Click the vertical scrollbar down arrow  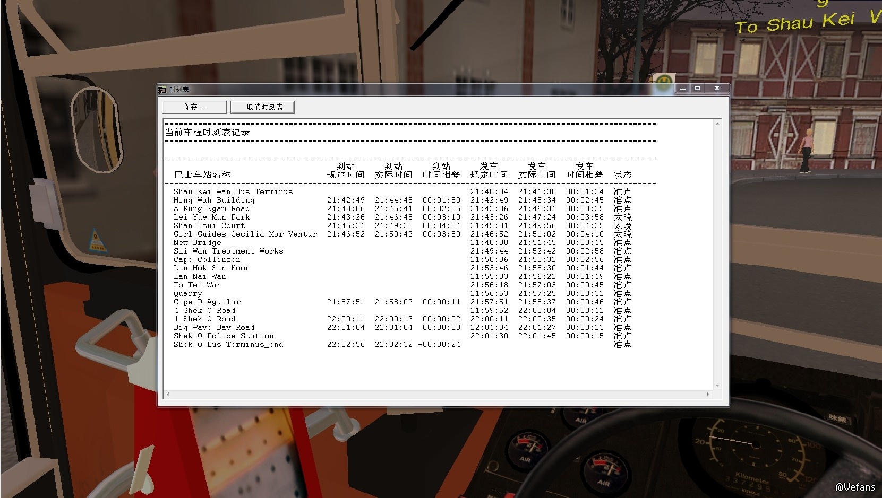tap(717, 386)
